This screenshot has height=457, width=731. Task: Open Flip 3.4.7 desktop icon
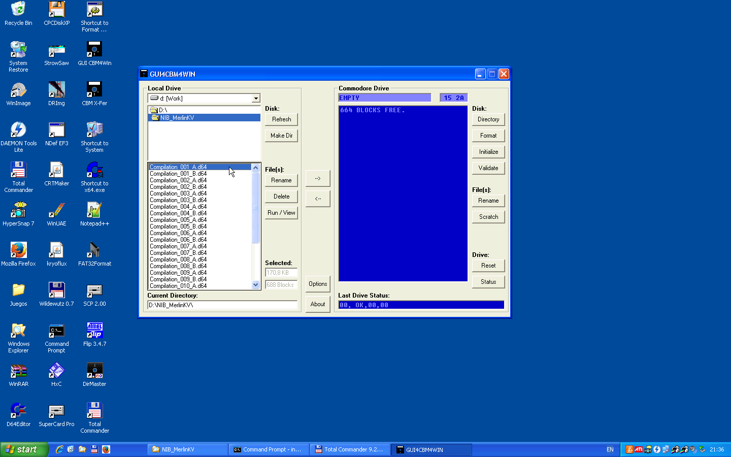pyautogui.click(x=94, y=335)
